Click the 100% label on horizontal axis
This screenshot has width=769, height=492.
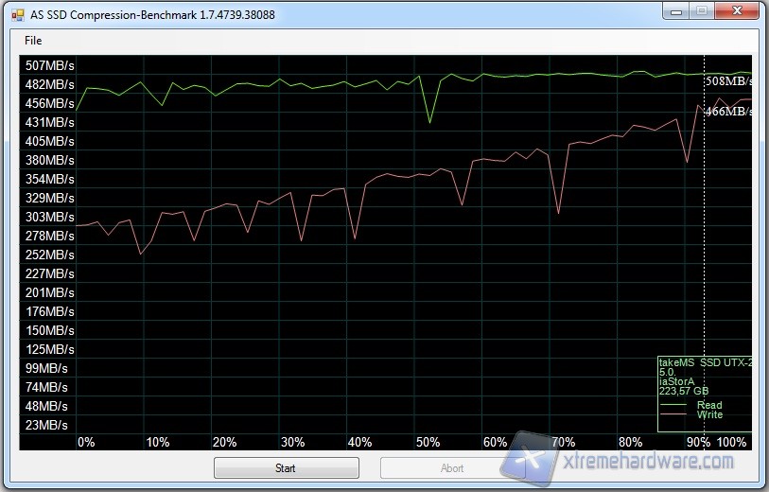click(x=731, y=442)
